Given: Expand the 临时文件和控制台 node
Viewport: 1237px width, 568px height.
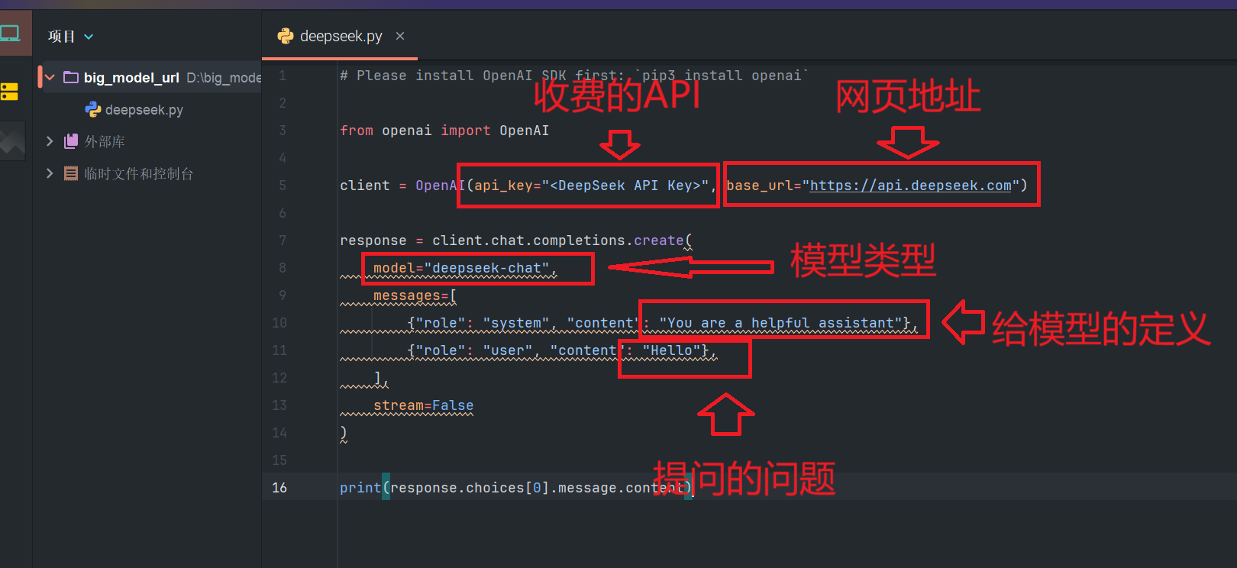Looking at the screenshot, I should [50, 173].
